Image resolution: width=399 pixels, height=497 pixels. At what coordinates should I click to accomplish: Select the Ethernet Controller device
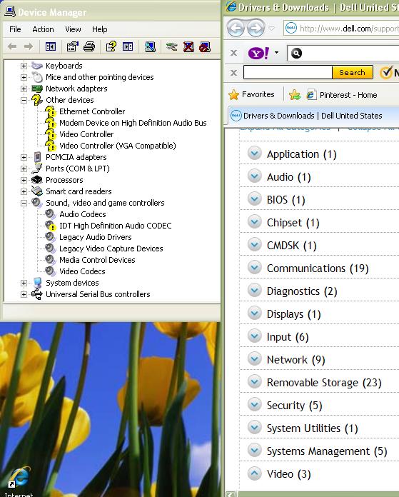coord(92,111)
